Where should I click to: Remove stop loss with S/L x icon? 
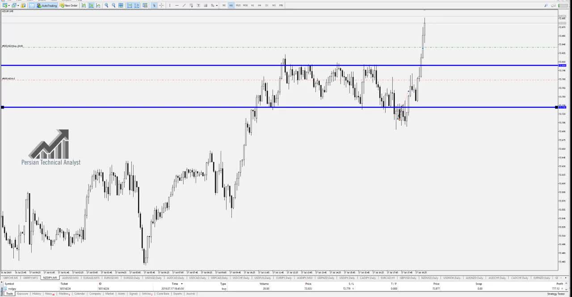click(x=353, y=289)
